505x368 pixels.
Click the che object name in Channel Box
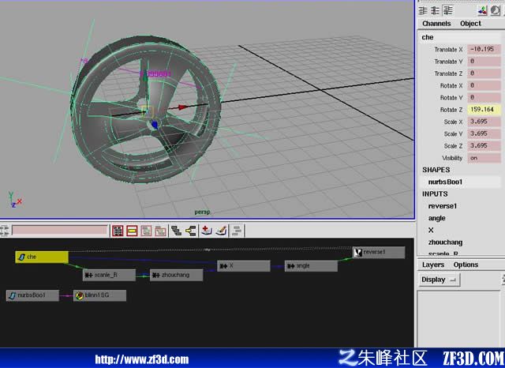[x=428, y=37]
